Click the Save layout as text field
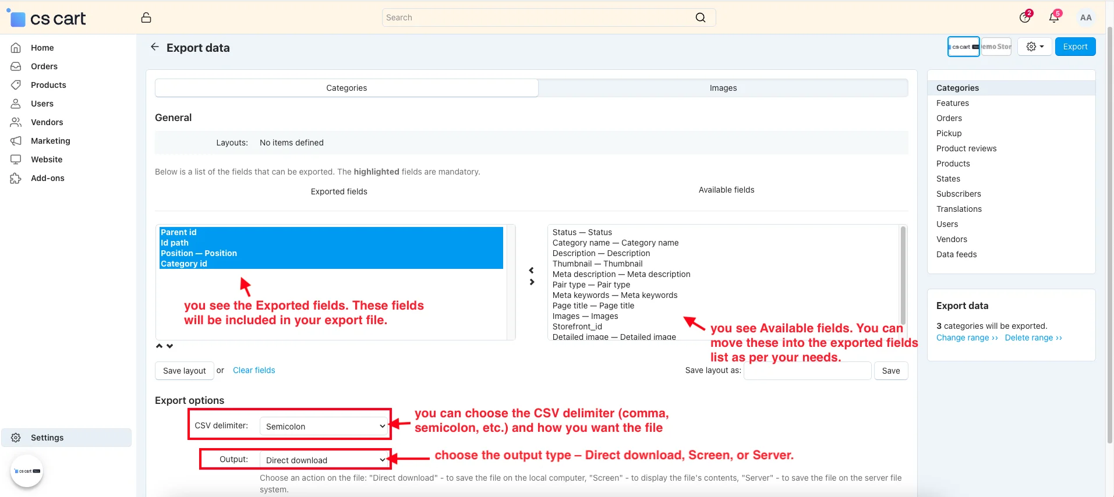 click(x=807, y=371)
